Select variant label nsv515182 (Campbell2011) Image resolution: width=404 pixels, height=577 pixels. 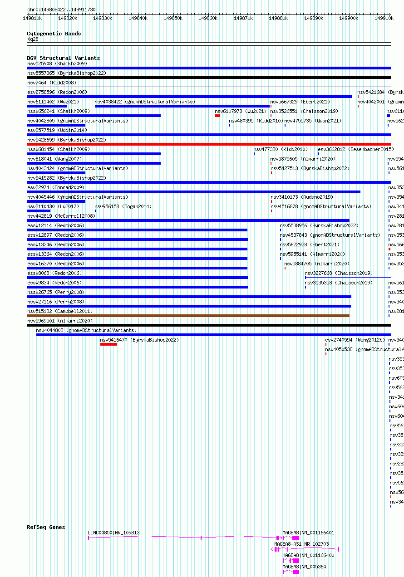60,311
